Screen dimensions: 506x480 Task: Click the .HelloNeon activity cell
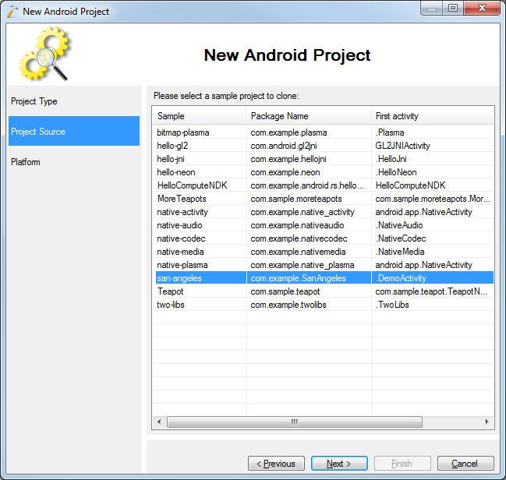[396, 172]
